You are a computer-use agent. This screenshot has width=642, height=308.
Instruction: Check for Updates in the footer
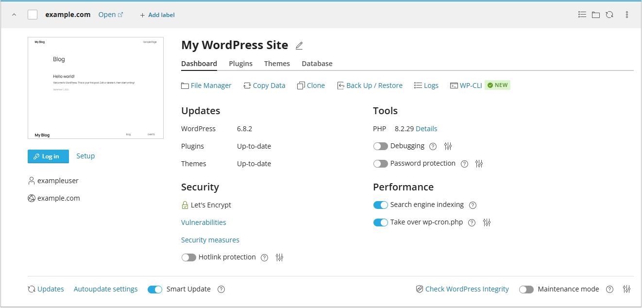tap(46, 289)
